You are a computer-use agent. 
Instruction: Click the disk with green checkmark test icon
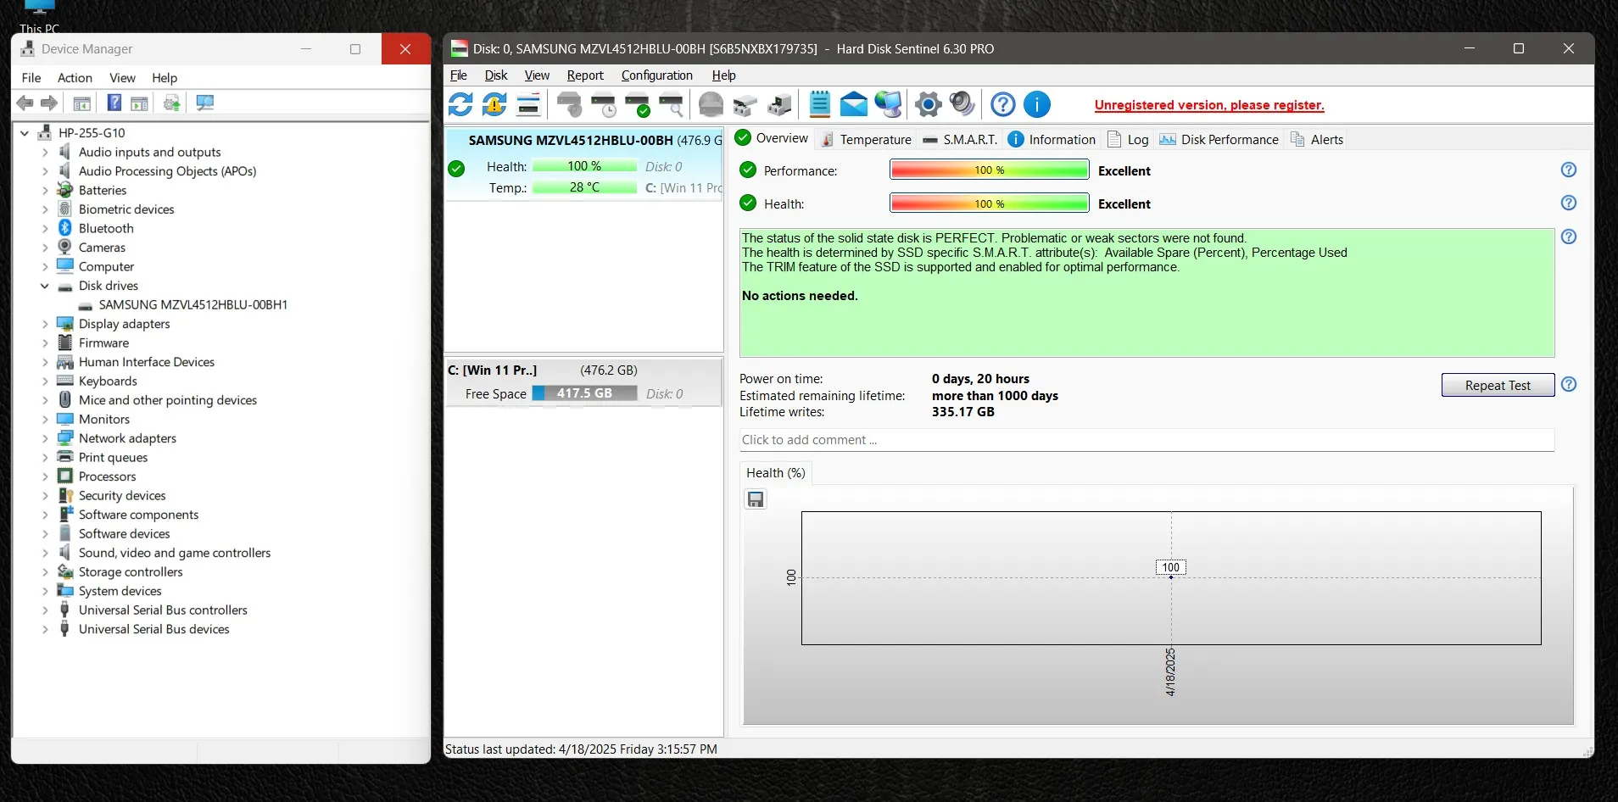[x=637, y=104]
